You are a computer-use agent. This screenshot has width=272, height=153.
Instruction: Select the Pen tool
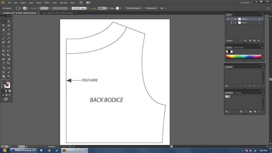(3, 30)
